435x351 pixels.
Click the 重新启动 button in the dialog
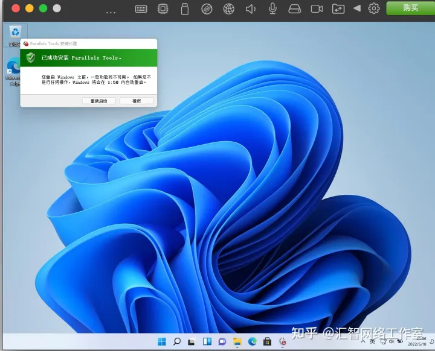coord(98,101)
